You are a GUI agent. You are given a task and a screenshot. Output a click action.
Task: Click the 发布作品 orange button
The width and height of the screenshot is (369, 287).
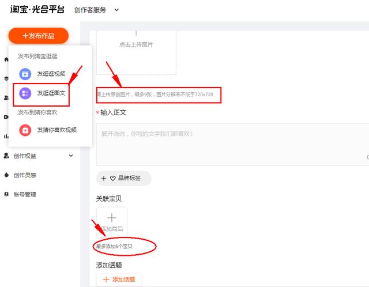[39, 36]
